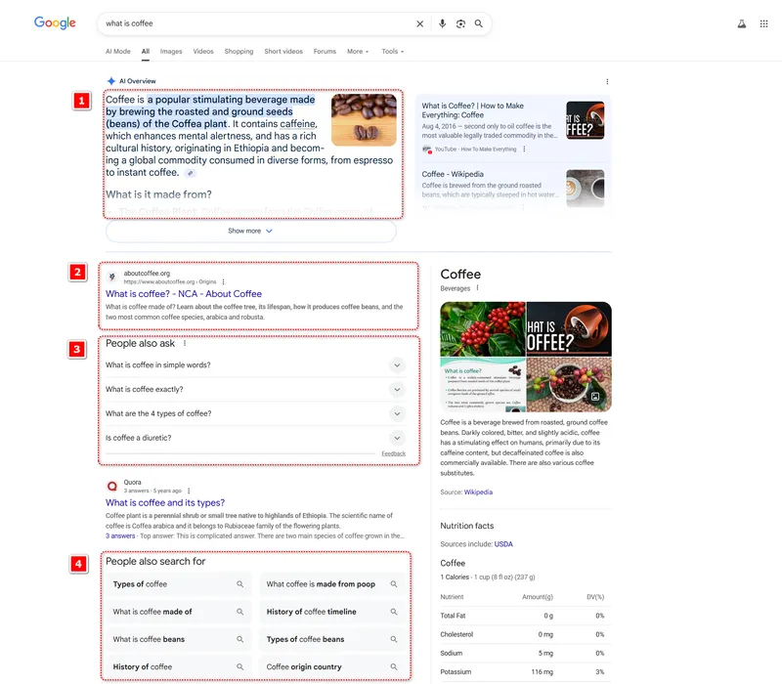
Task: Open the More options beside People also ask
Action: pyautogui.click(x=185, y=344)
